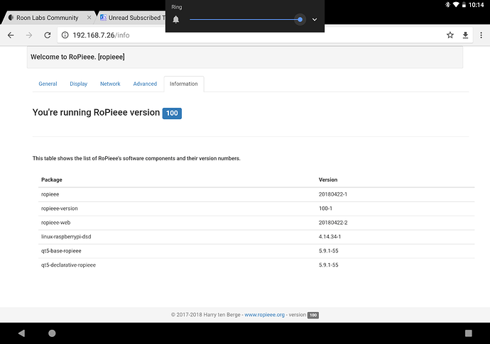The width and height of the screenshot is (490, 344).
Task: Tap the Android home navigation button
Action: click(52, 333)
